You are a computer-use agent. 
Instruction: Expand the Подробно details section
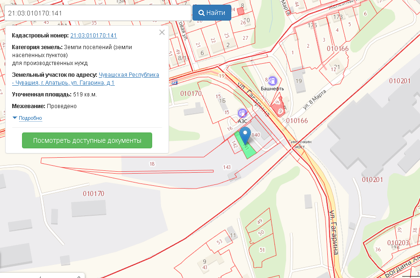point(30,118)
